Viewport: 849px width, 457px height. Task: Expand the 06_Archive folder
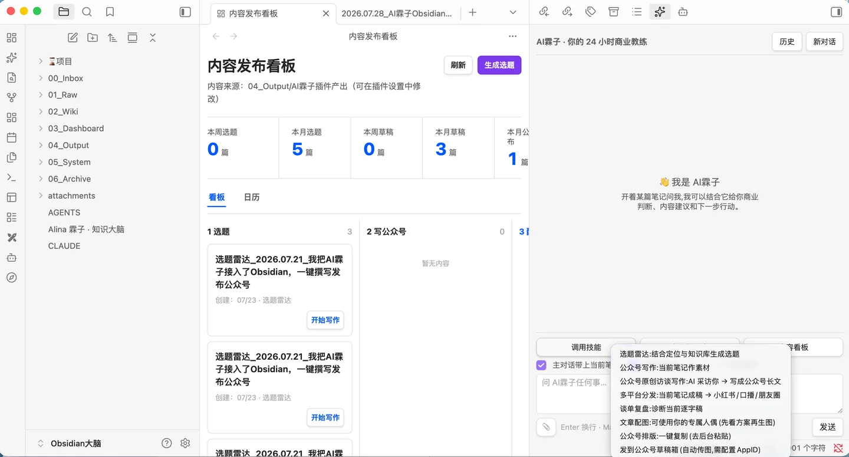pos(41,179)
